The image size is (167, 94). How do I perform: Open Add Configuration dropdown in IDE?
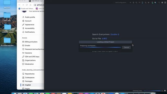121,3
